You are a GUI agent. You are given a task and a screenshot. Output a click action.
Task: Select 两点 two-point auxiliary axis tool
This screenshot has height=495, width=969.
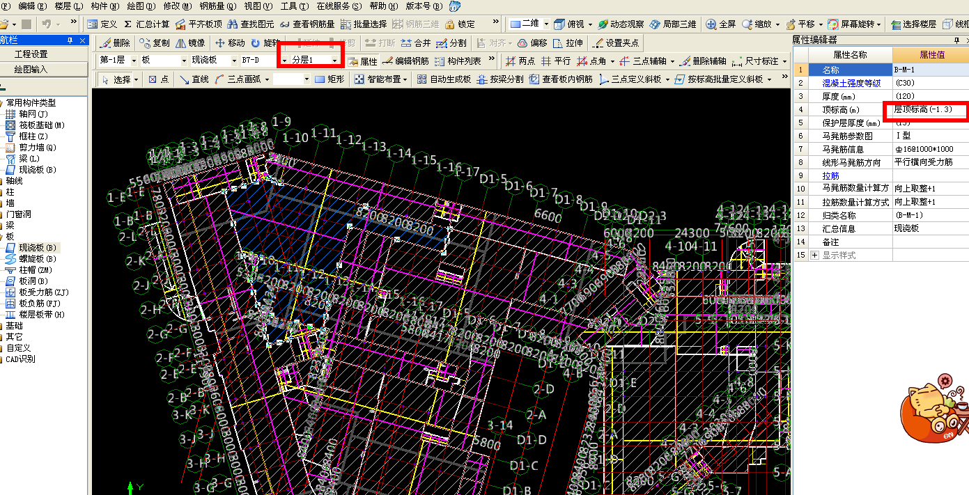[x=520, y=61]
